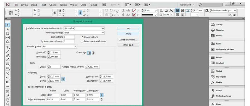Open the Rozmiar strony A4 dropdown
250x106 pixels.
point(60,46)
